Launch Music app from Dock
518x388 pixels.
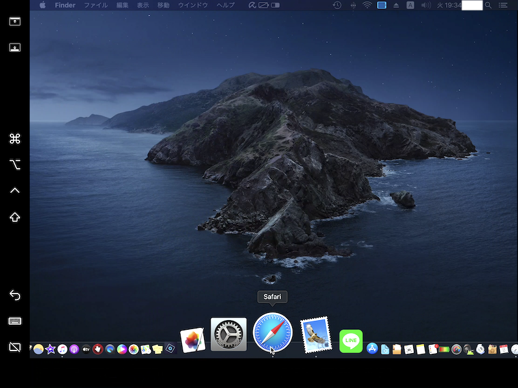[x=62, y=349]
